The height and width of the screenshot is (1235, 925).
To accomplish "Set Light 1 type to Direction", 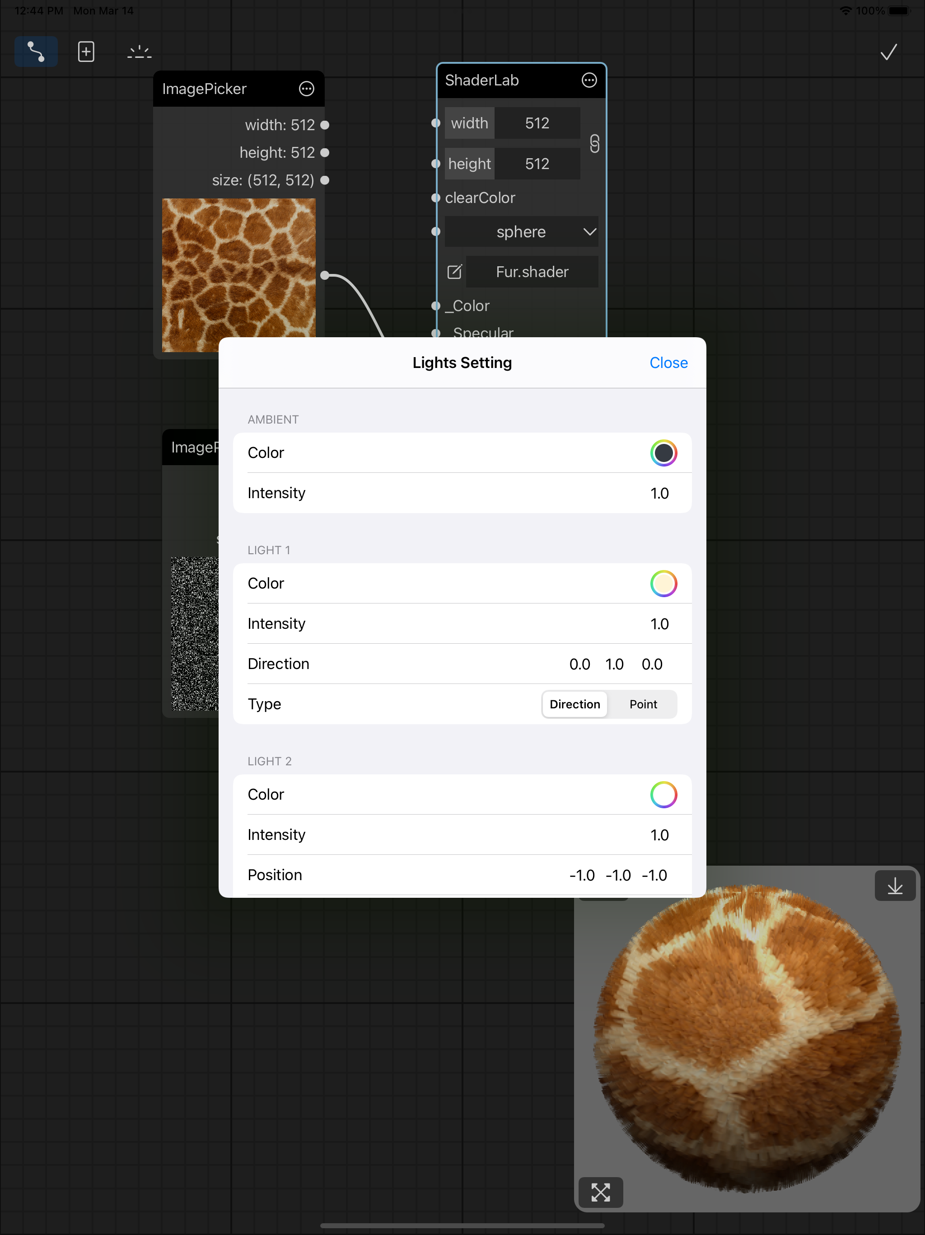I will pyautogui.click(x=575, y=704).
